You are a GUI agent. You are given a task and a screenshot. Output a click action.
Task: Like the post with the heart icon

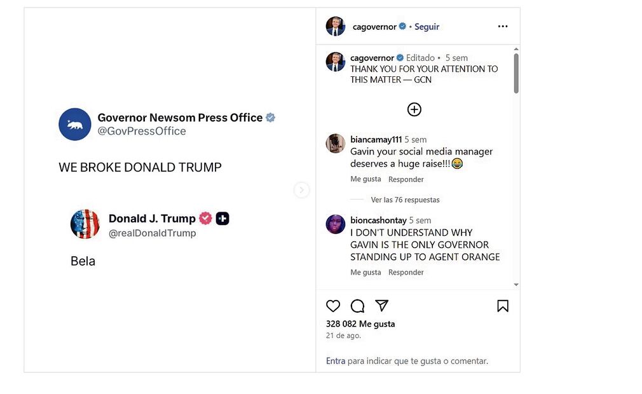point(333,306)
